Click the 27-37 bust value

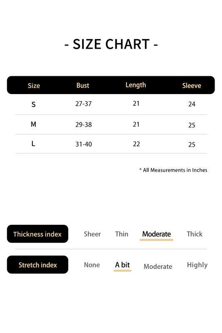tap(83, 104)
